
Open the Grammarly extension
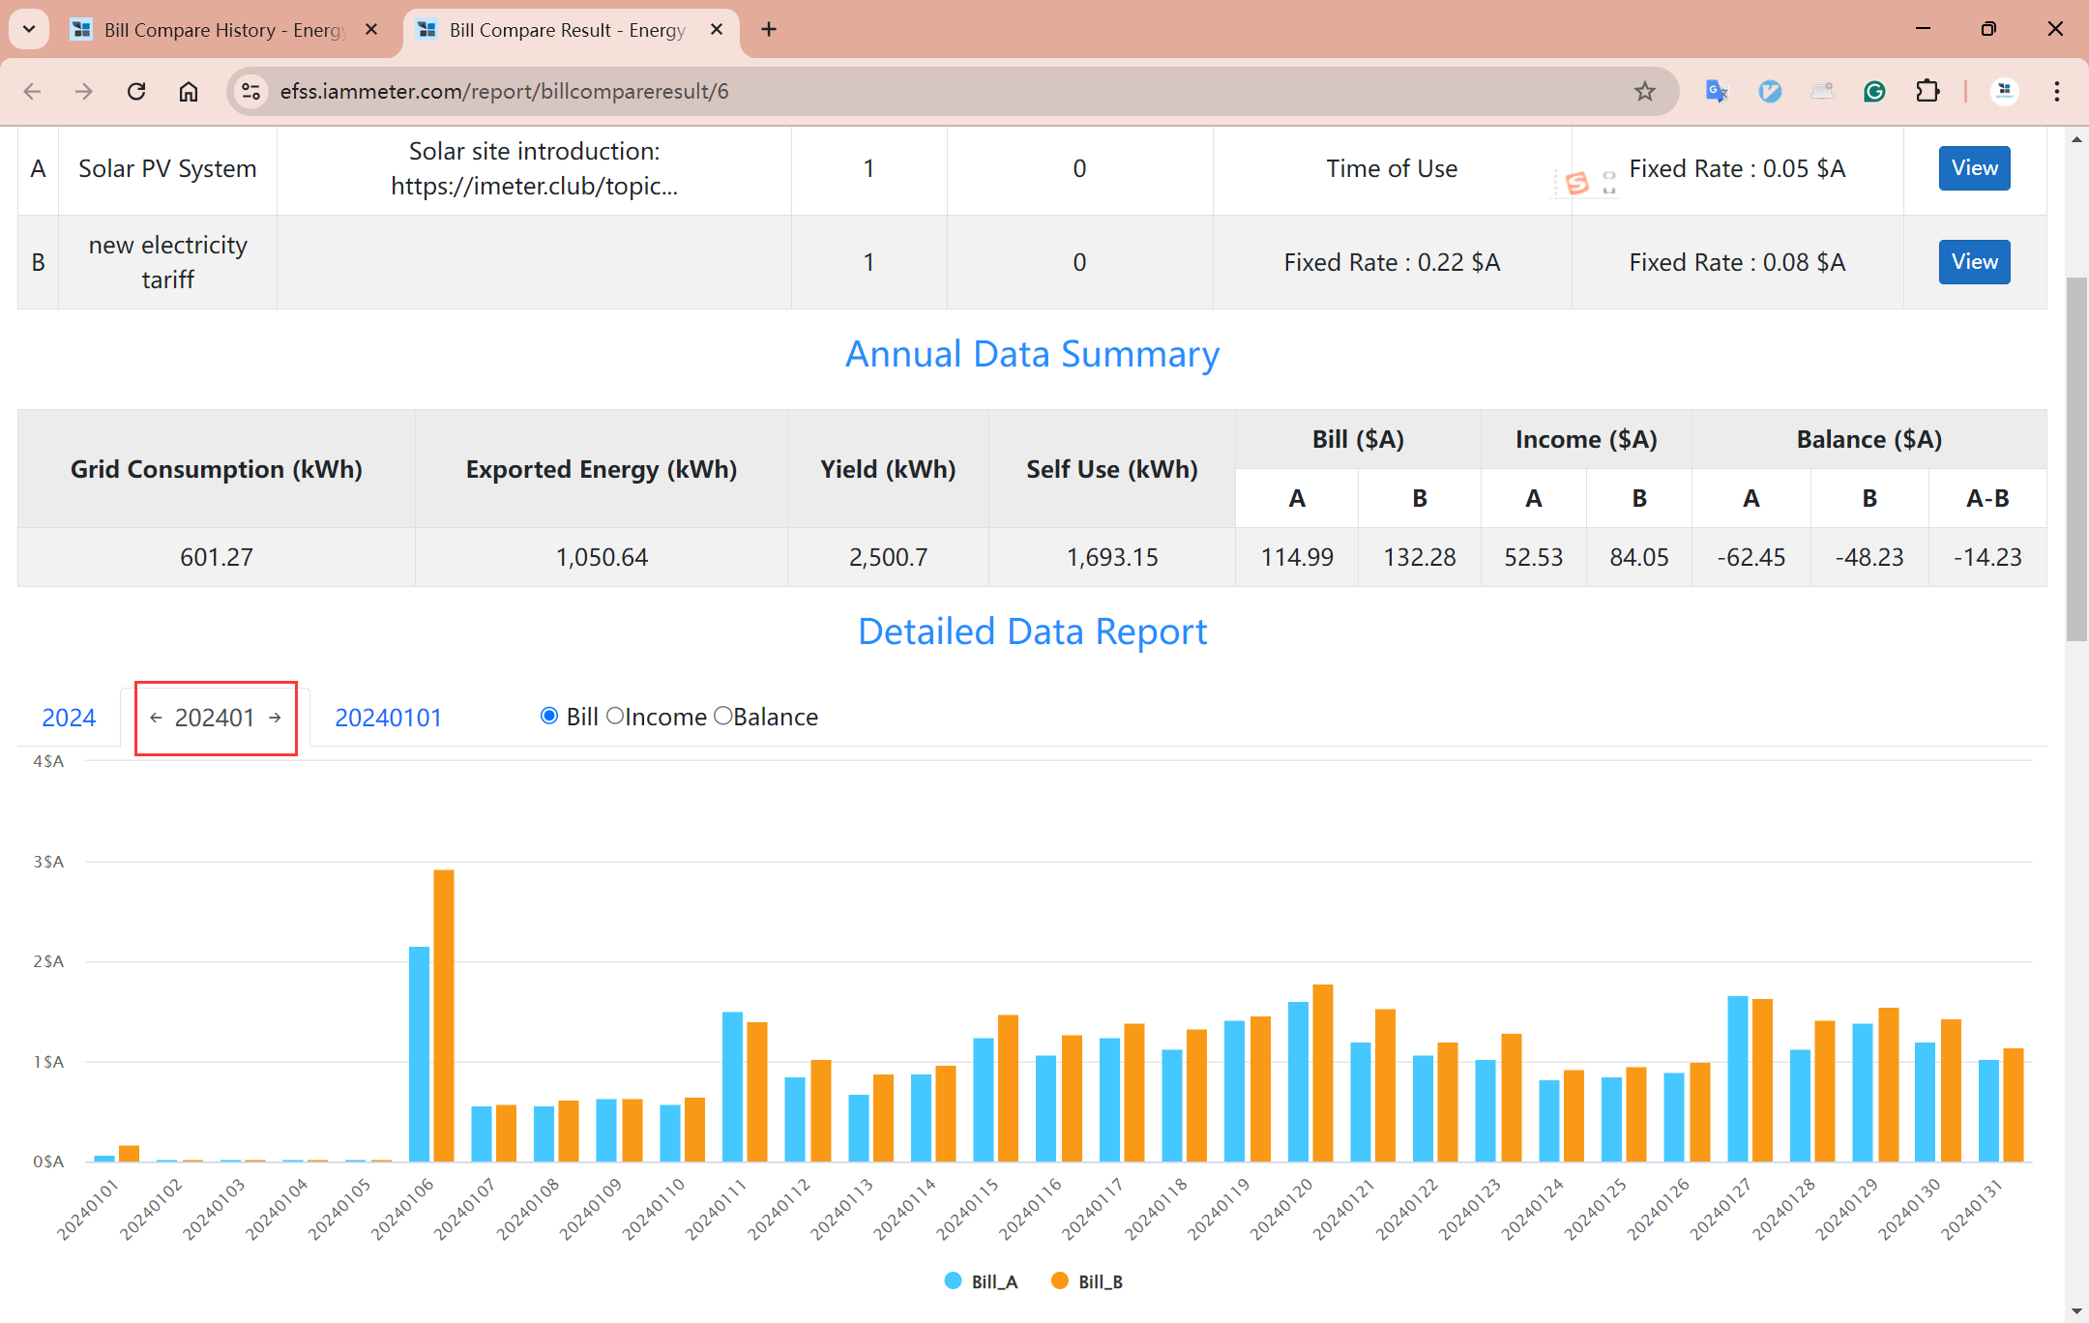(1874, 91)
